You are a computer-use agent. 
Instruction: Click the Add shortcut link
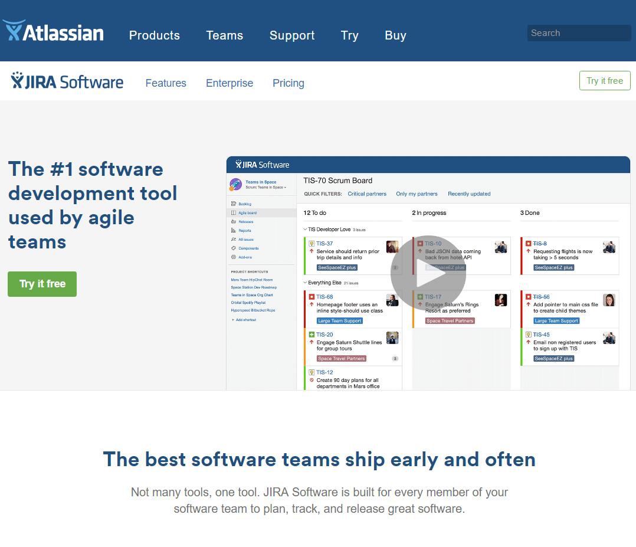click(246, 320)
